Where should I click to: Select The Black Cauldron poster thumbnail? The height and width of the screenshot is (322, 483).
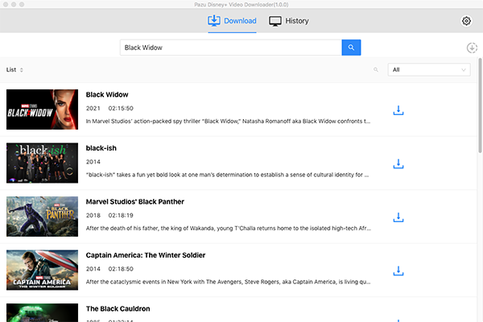42,313
